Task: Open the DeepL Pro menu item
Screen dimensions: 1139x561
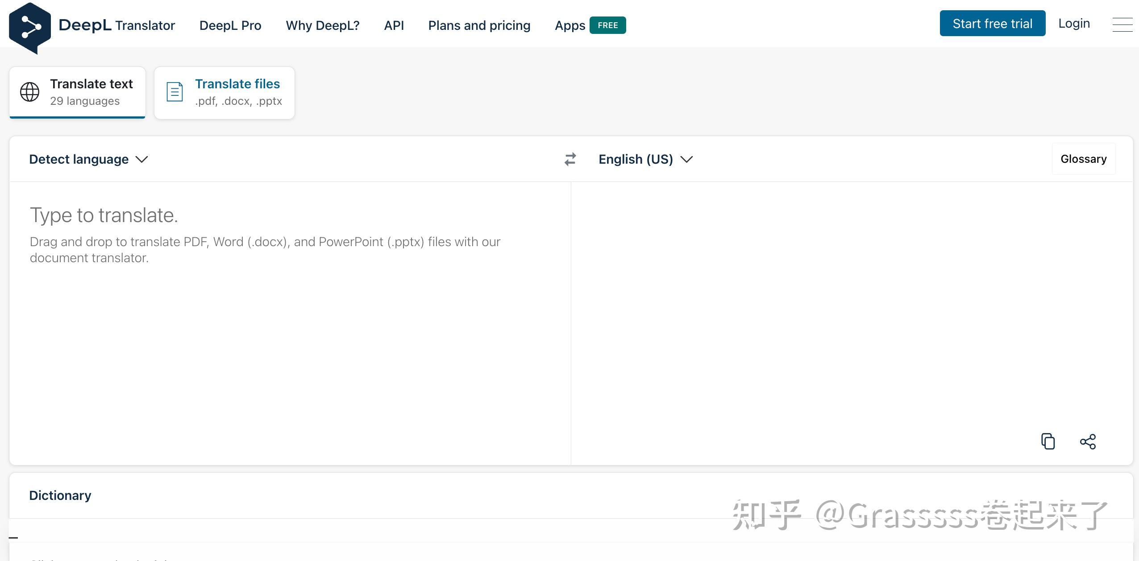Action: (x=230, y=25)
